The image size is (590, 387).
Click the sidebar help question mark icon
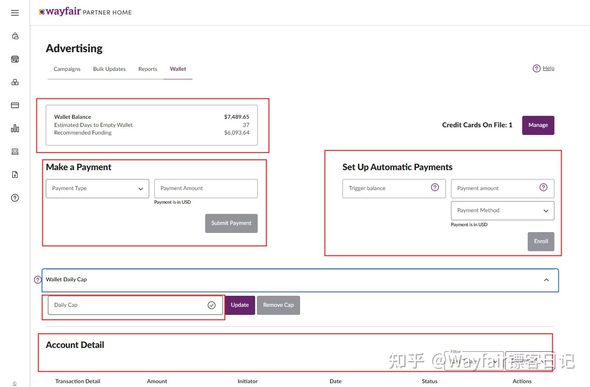coord(15,198)
